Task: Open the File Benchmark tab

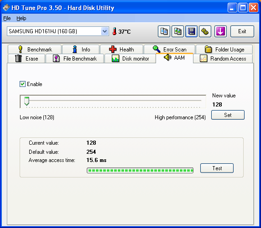Action: click(75, 59)
